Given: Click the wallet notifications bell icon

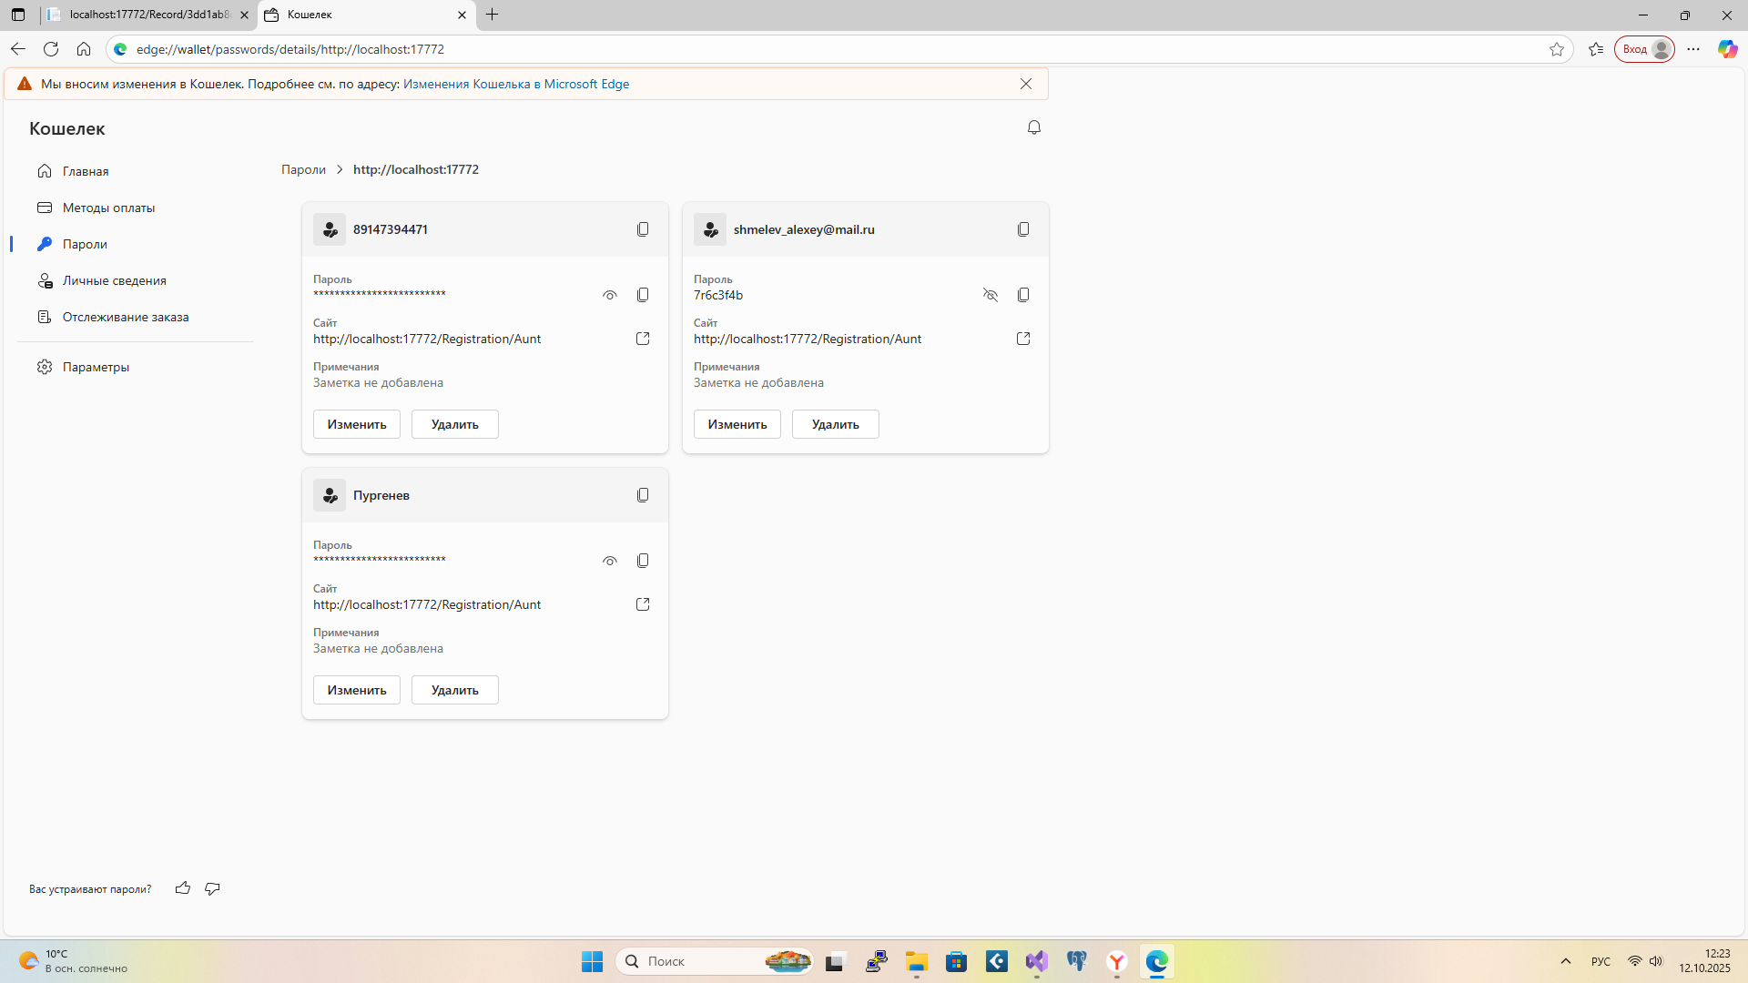Looking at the screenshot, I should click(x=1034, y=127).
